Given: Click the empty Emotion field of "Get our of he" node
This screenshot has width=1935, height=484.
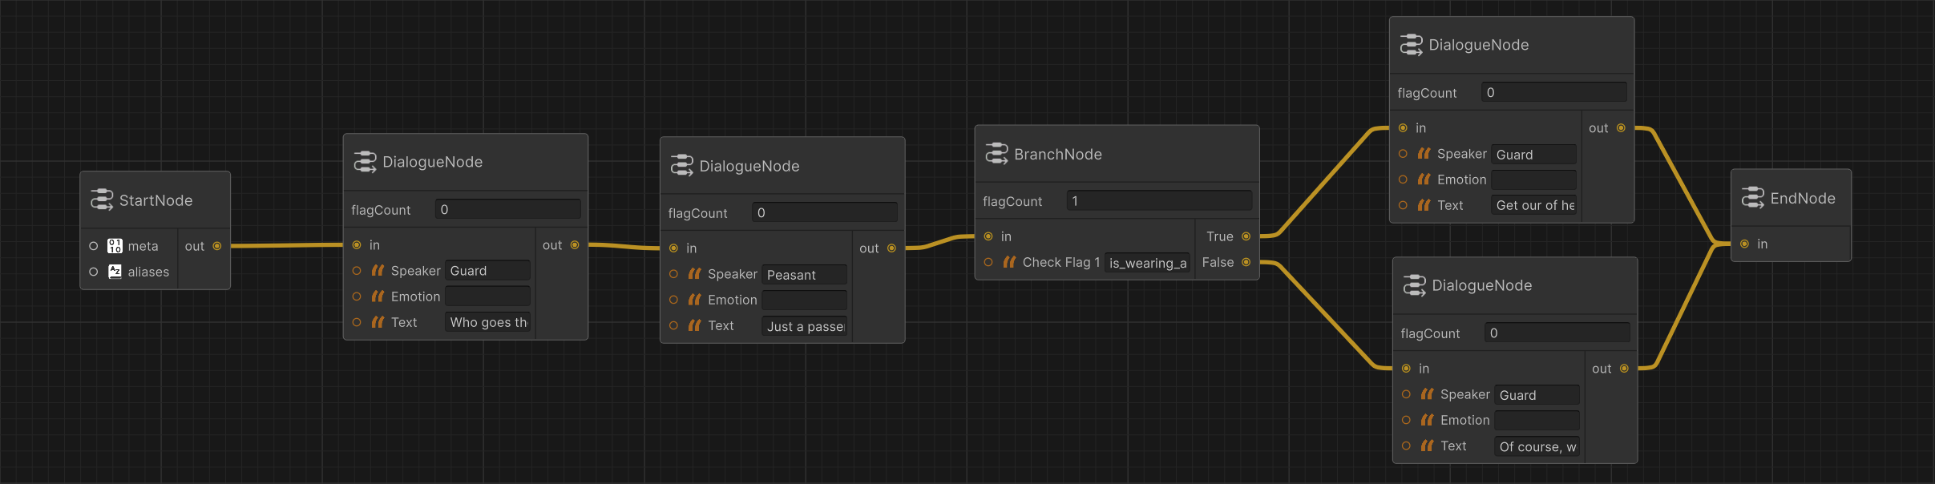Looking at the screenshot, I should (x=1533, y=179).
